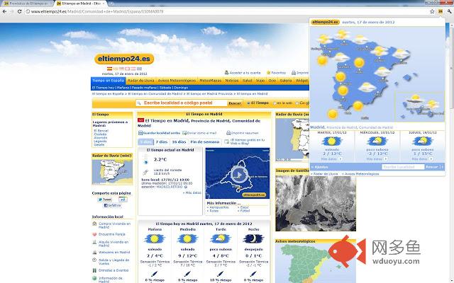Go back with the browser back arrow
The image size is (454, 283).
(x=5, y=11)
